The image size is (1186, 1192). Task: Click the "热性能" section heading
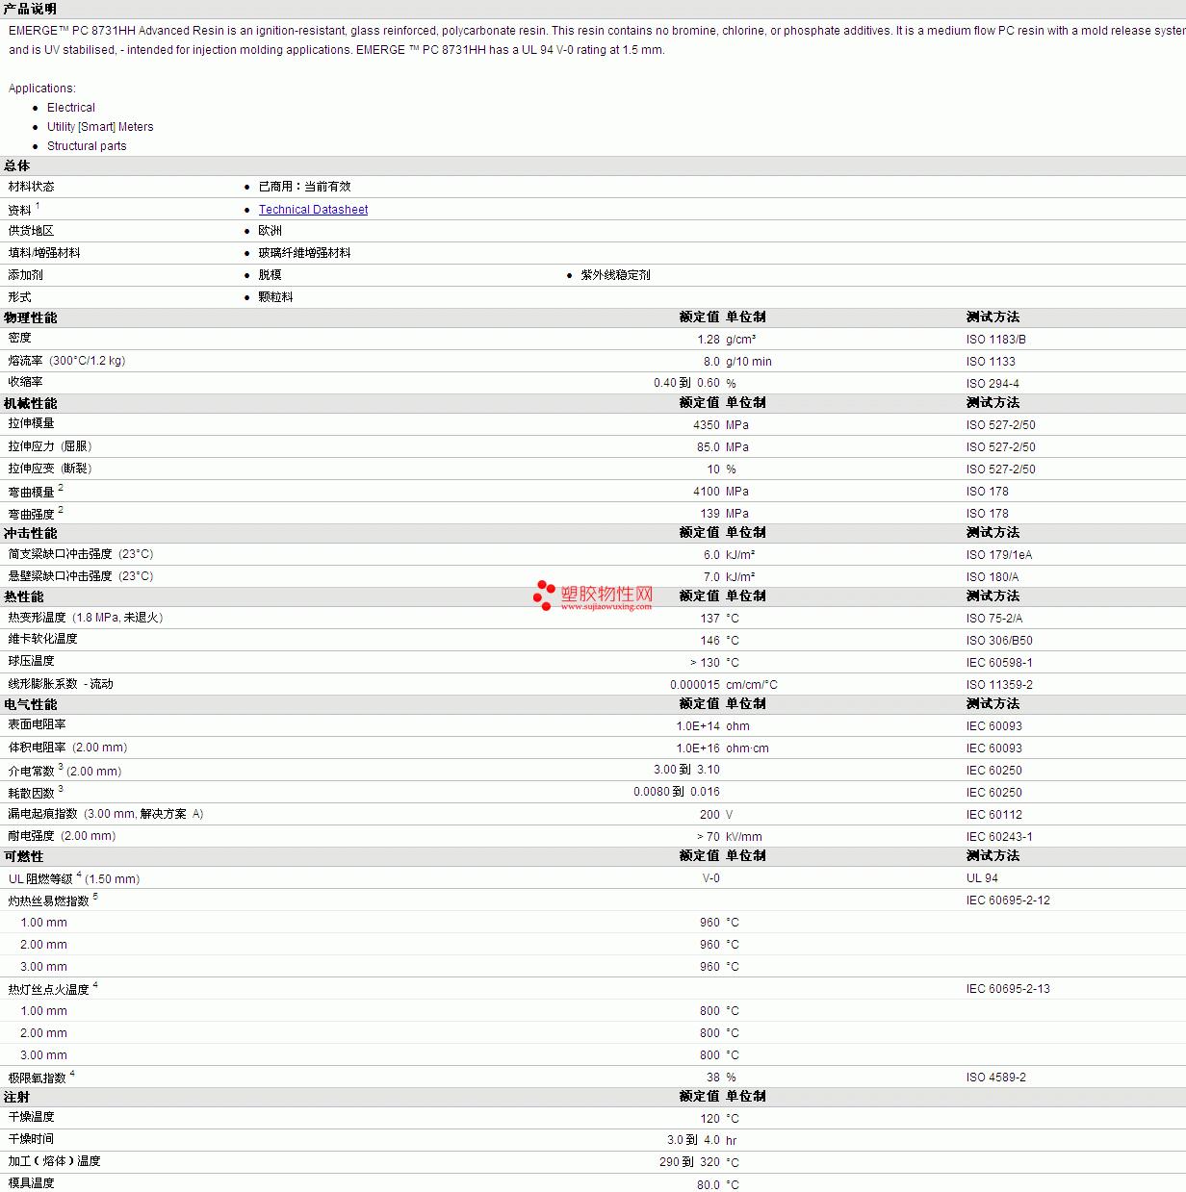(24, 596)
